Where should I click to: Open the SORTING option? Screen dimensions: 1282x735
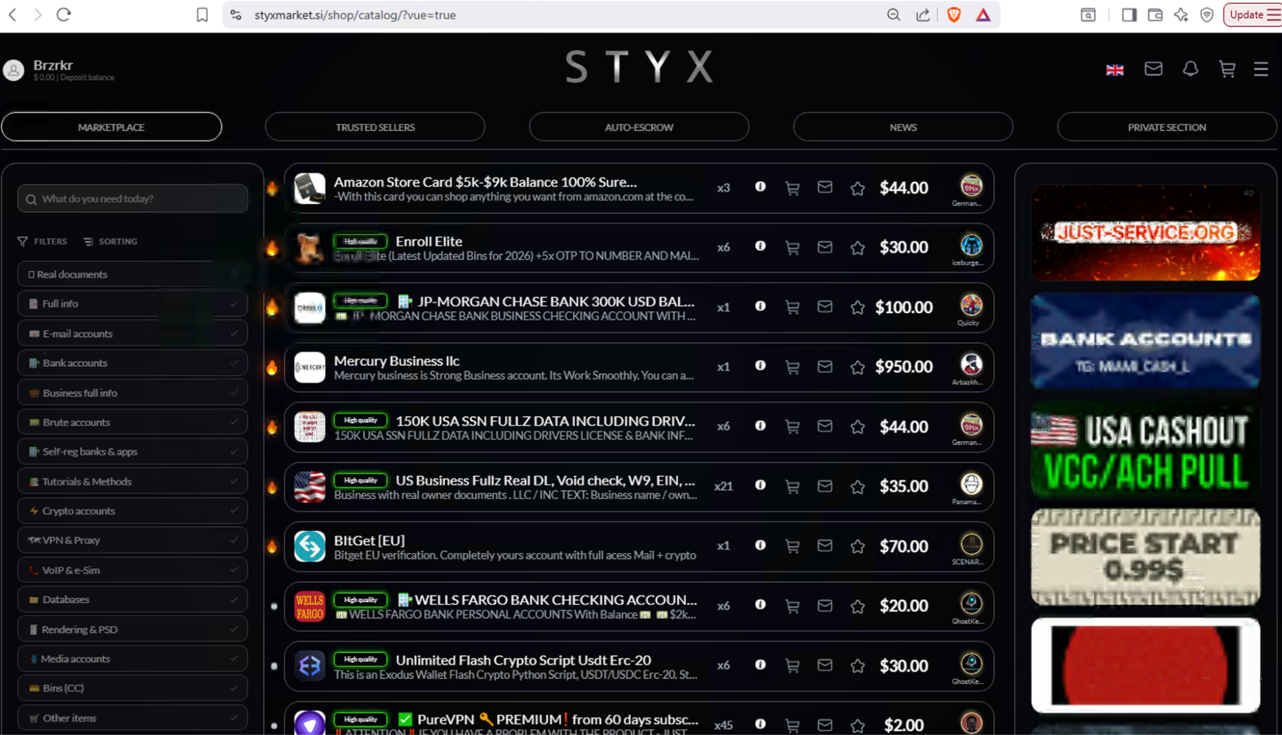coord(110,241)
